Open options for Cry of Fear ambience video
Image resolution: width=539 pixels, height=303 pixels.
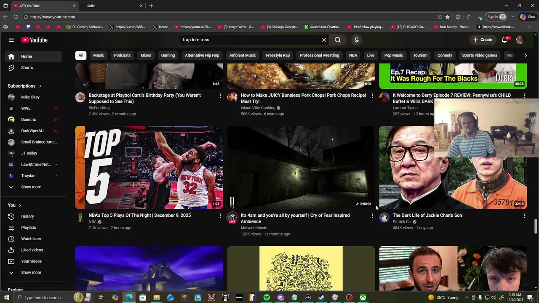point(372,216)
